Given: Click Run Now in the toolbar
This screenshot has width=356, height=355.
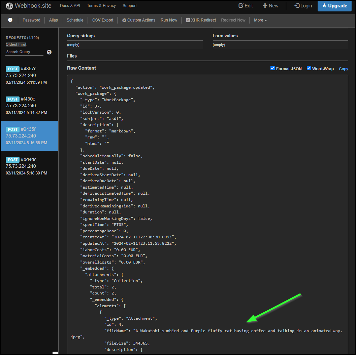Looking at the screenshot, I should pyautogui.click(x=169, y=20).
